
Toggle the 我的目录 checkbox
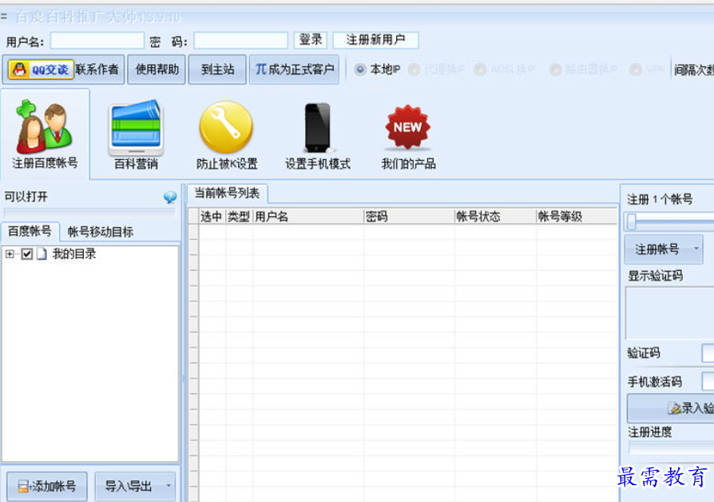pos(27,253)
